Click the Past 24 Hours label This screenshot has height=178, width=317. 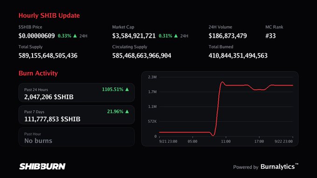(x=36, y=90)
